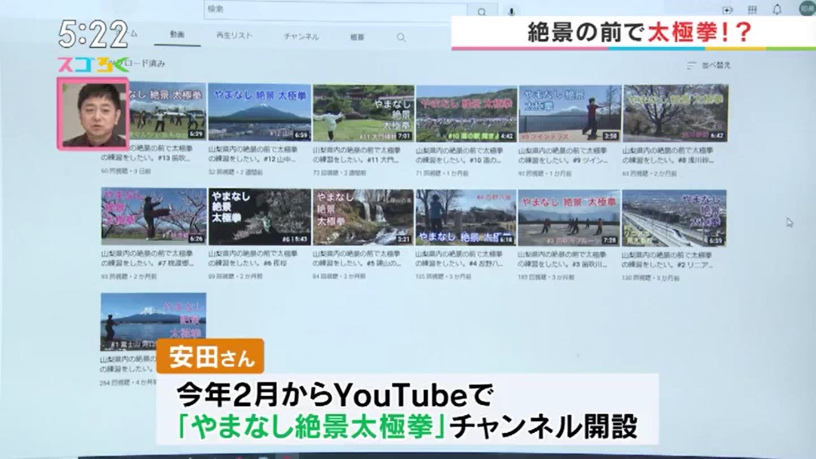Open the #7 peach blossom video thumbnail
The height and width of the screenshot is (459, 816).
click(154, 216)
